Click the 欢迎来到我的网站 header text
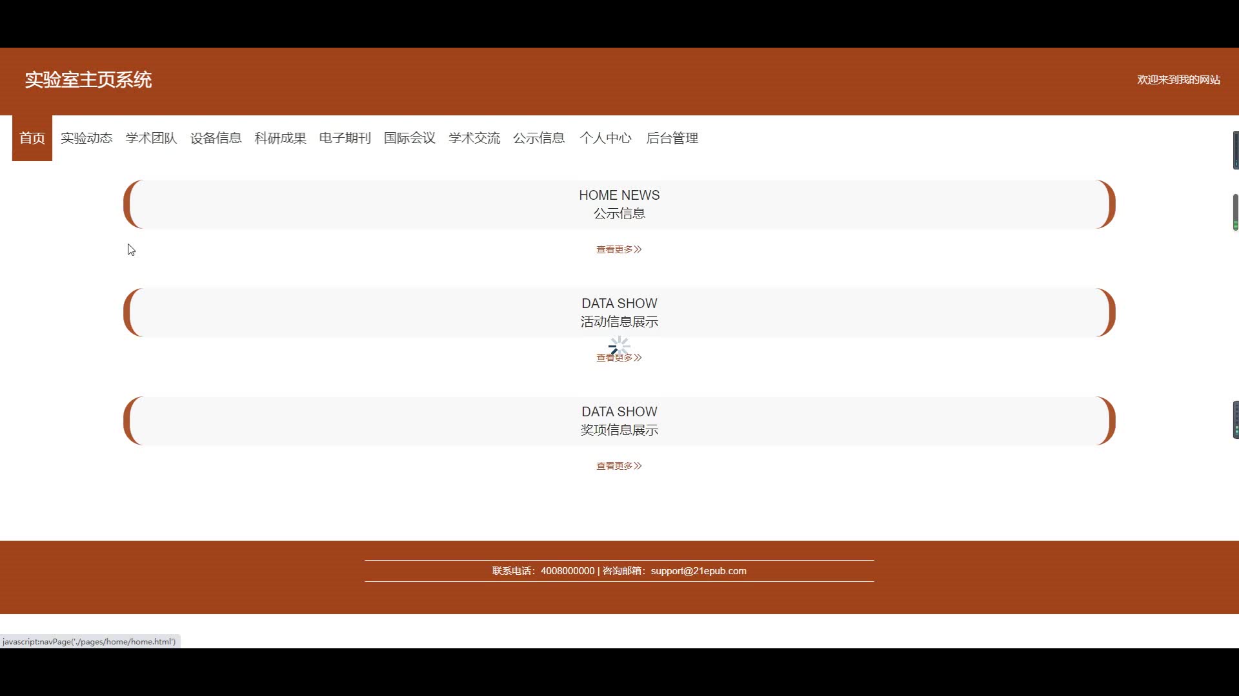 point(1178,80)
